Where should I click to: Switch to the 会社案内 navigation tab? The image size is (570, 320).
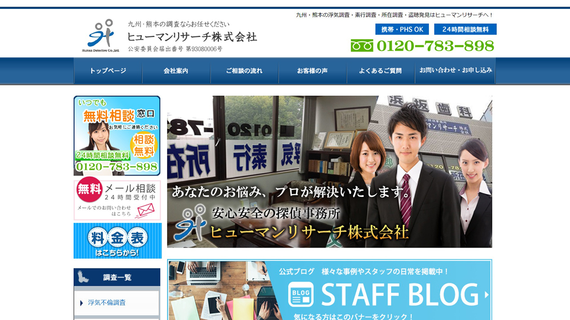pos(176,71)
